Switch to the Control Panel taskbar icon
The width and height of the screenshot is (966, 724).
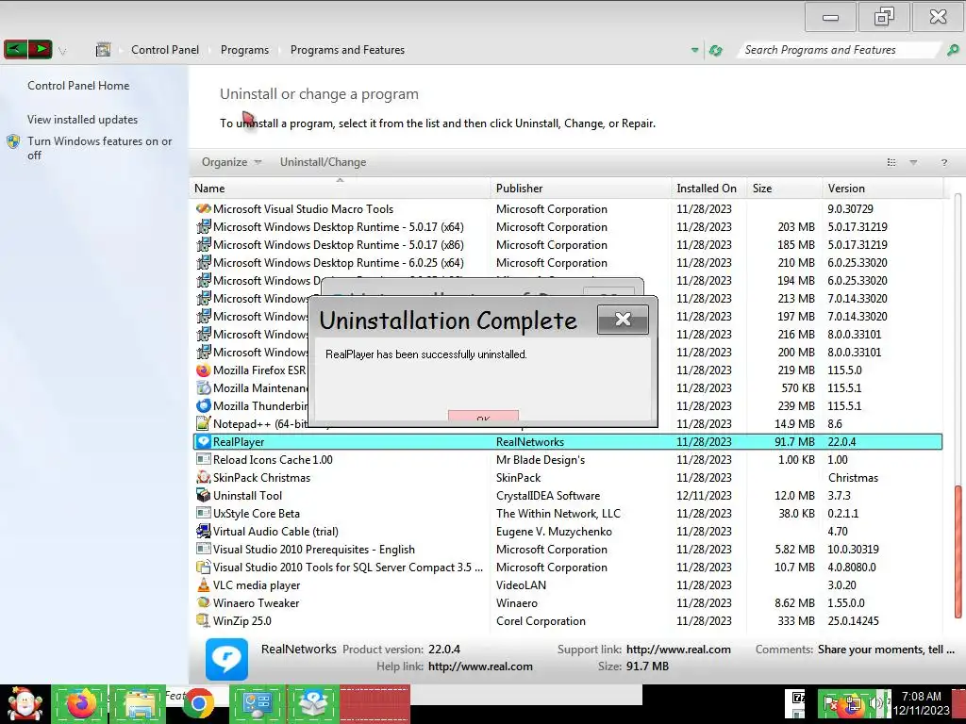257,703
